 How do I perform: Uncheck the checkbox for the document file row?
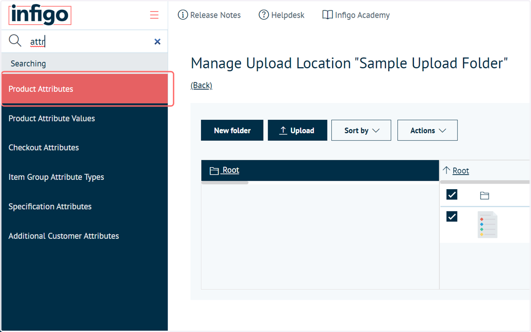452,217
